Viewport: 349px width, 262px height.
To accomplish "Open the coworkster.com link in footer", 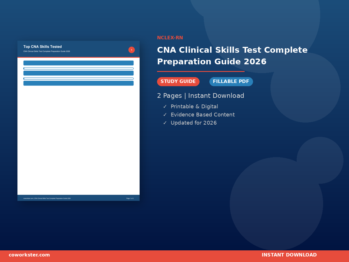I will point(29,255).
